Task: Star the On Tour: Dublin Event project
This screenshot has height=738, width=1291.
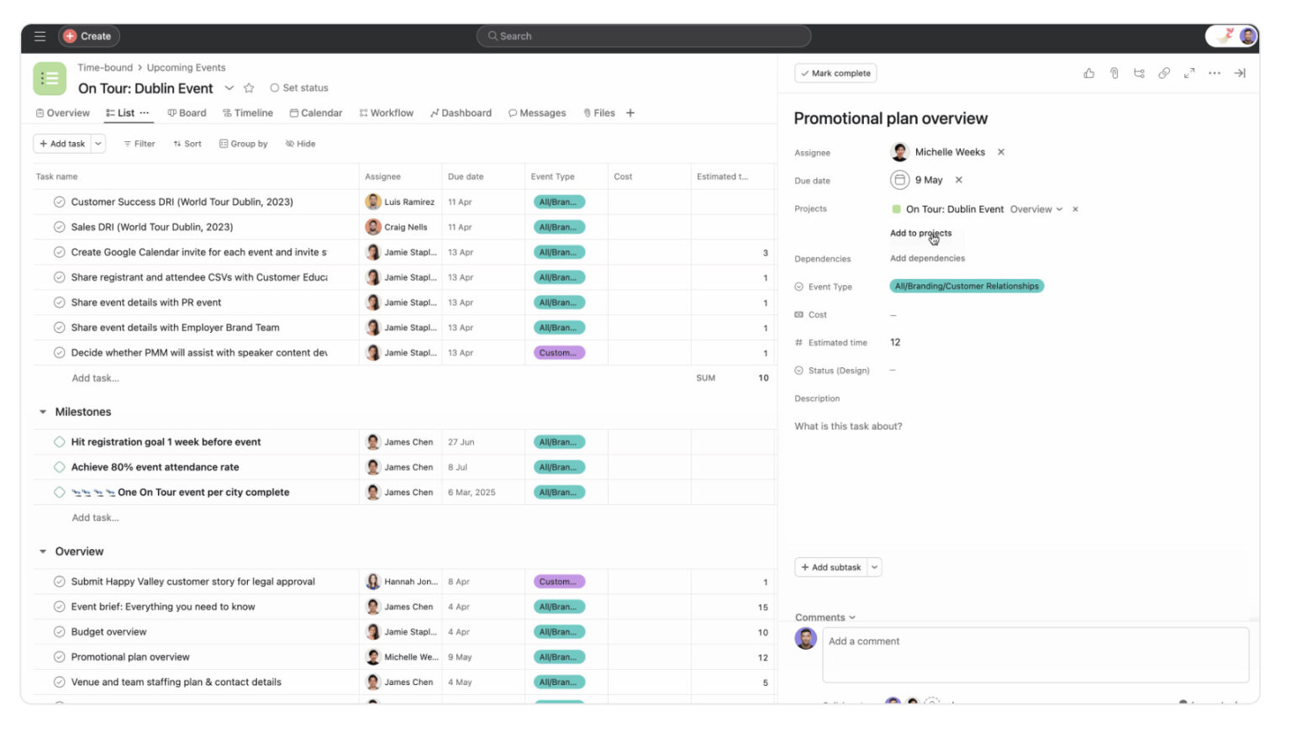Action: [x=249, y=87]
